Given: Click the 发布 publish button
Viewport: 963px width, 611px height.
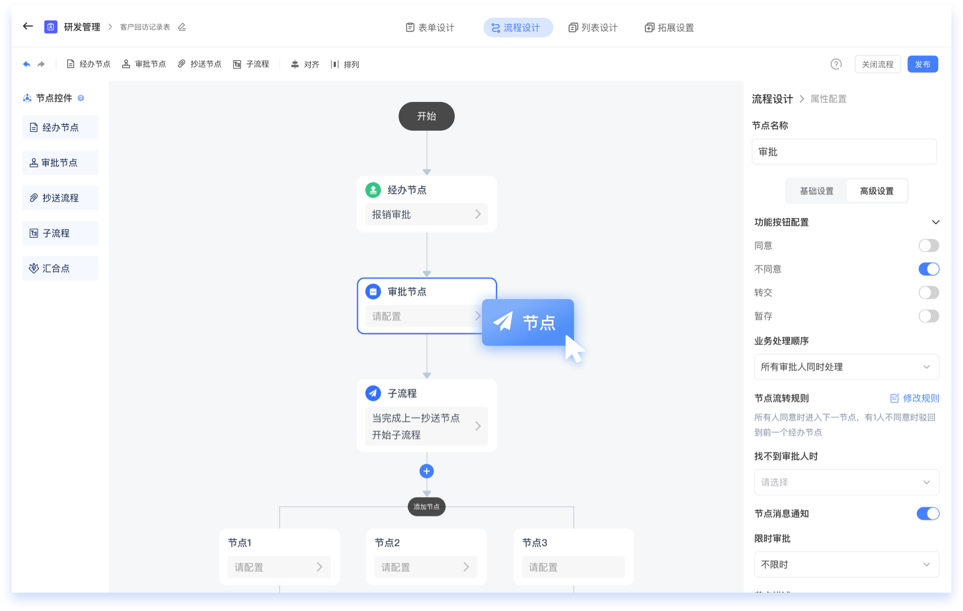Looking at the screenshot, I should [922, 64].
